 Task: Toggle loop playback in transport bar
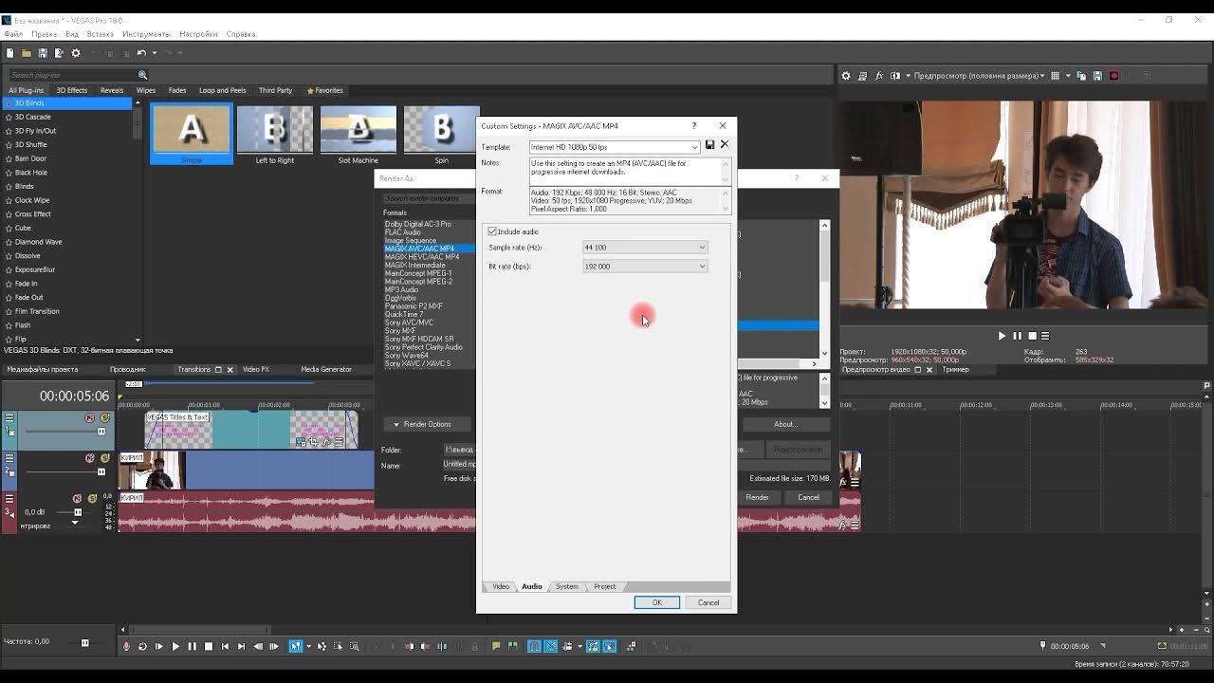pyautogui.click(x=142, y=647)
